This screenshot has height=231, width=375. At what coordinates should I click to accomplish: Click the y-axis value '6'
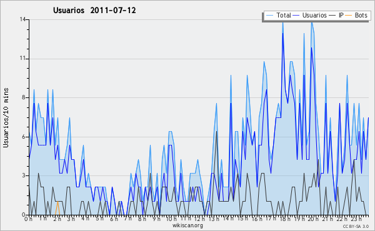click(24, 137)
